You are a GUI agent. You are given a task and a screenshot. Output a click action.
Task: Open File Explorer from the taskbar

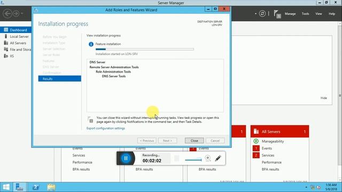[51, 187]
